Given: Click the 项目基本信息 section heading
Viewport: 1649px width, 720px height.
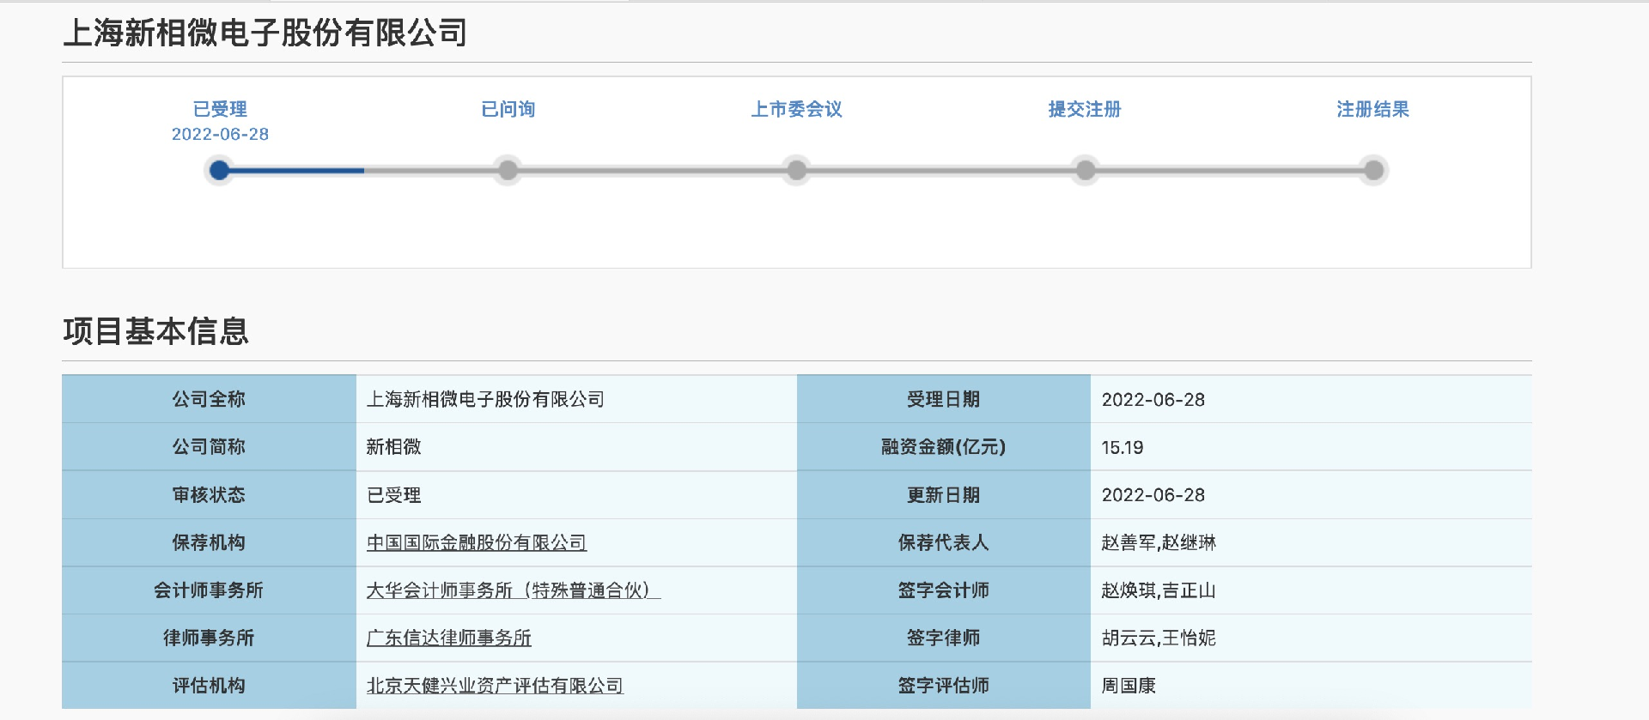Looking at the screenshot, I should 156,331.
